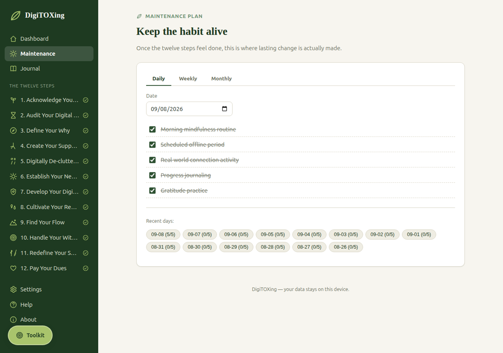Click the hourglass icon for step 2
503x353 pixels.
(x=13, y=115)
